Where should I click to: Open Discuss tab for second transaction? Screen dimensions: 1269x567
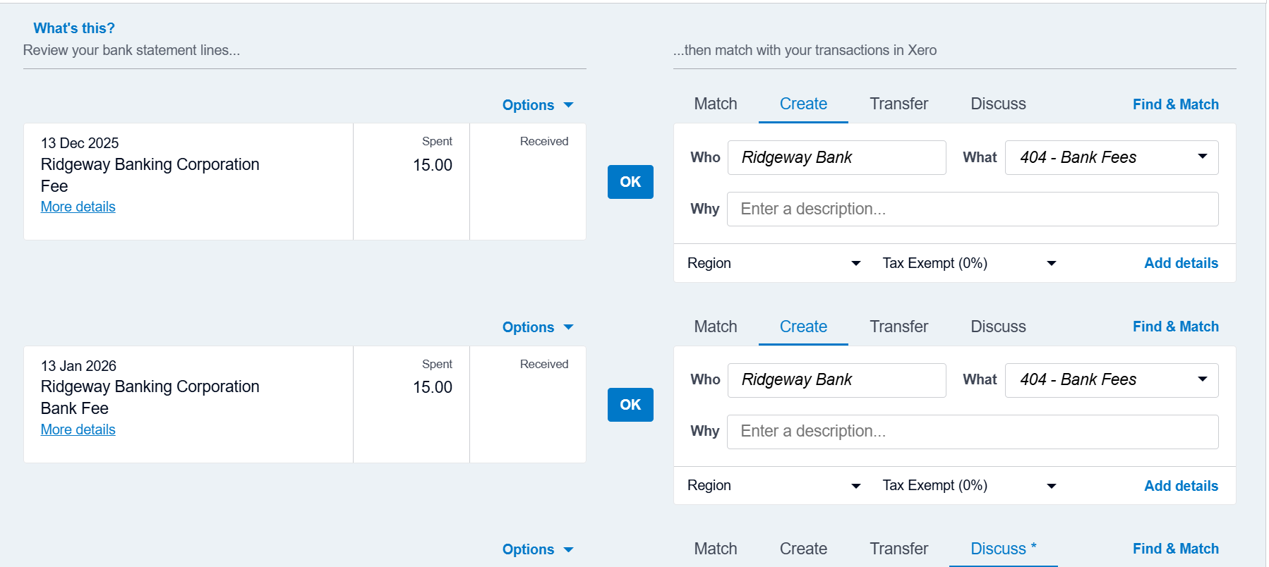(998, 327)
